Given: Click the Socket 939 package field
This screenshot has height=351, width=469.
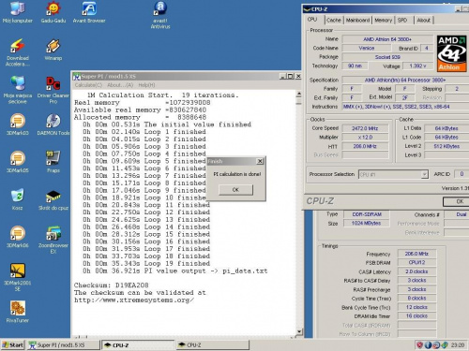Looking at the screenshot, I should click(x=387, y=57).
